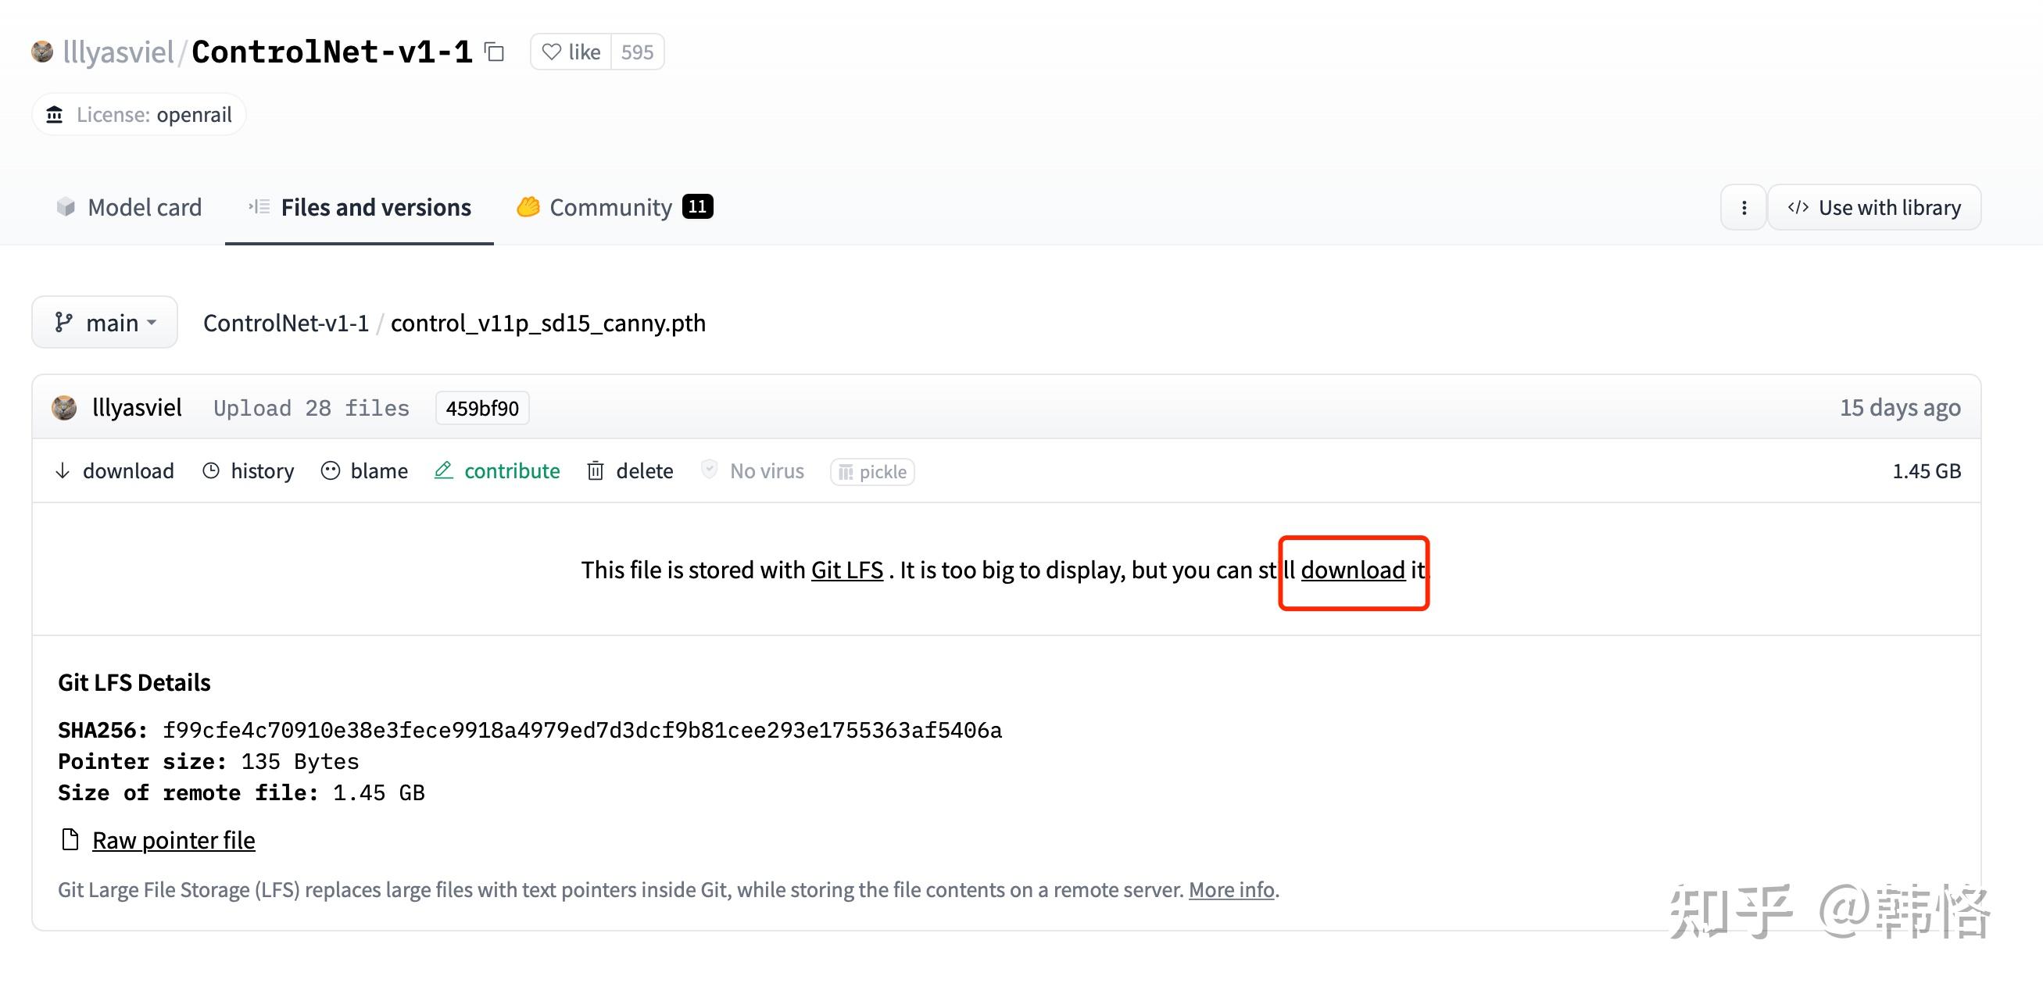Screen dimensions: 2043x994
Task: Open the three-dot more options menu
Action: [1743, 208]
